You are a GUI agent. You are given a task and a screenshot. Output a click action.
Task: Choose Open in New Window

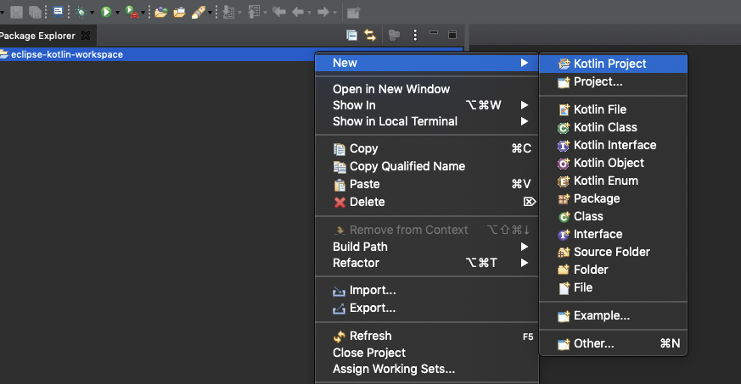click(427, 89)
